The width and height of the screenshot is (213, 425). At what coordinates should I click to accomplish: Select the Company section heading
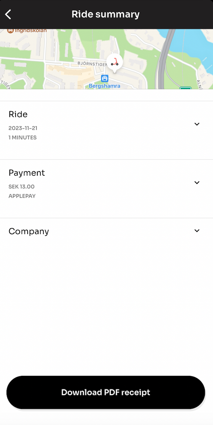[29, 231]
